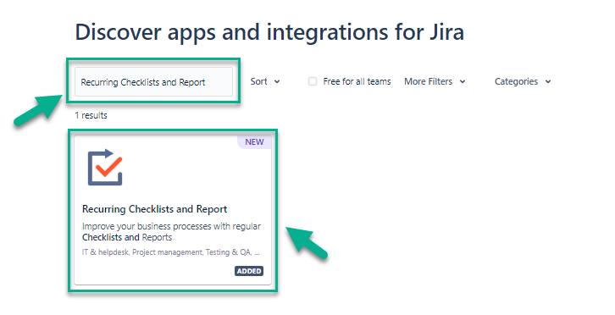Enable the Free for all teams checkbox
This screenshot has width=615, height=315.
[x=313, y=81]
